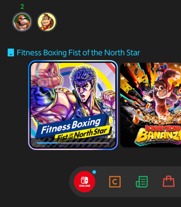Select Donkey Kong user avatar
The image size is (181, 207).
[47, 22]
